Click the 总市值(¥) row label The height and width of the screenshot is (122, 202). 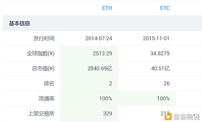43,68
